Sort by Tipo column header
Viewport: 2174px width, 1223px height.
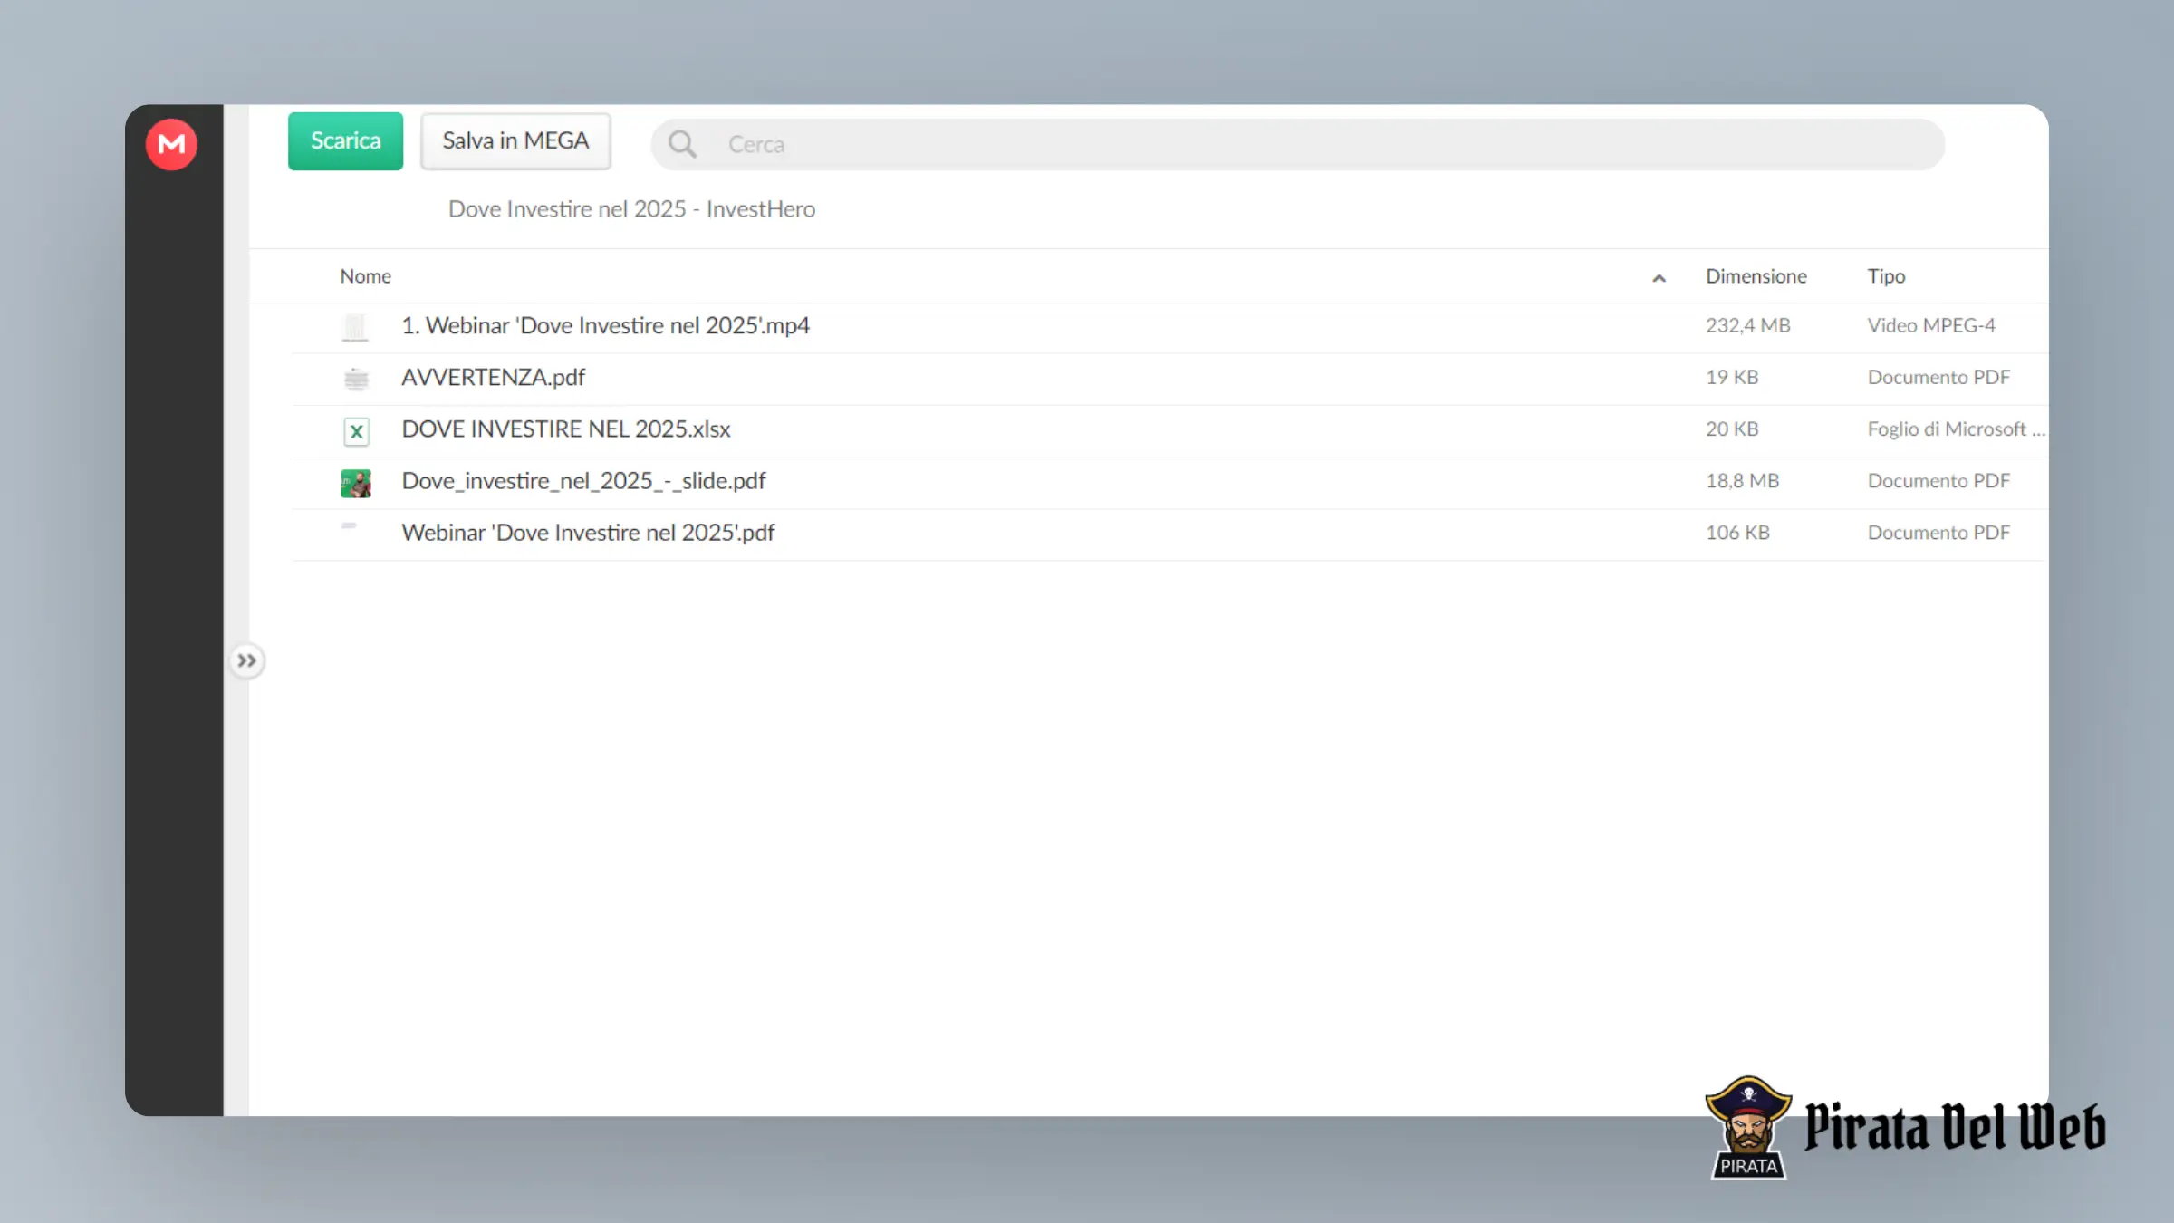pos(1886,276)
